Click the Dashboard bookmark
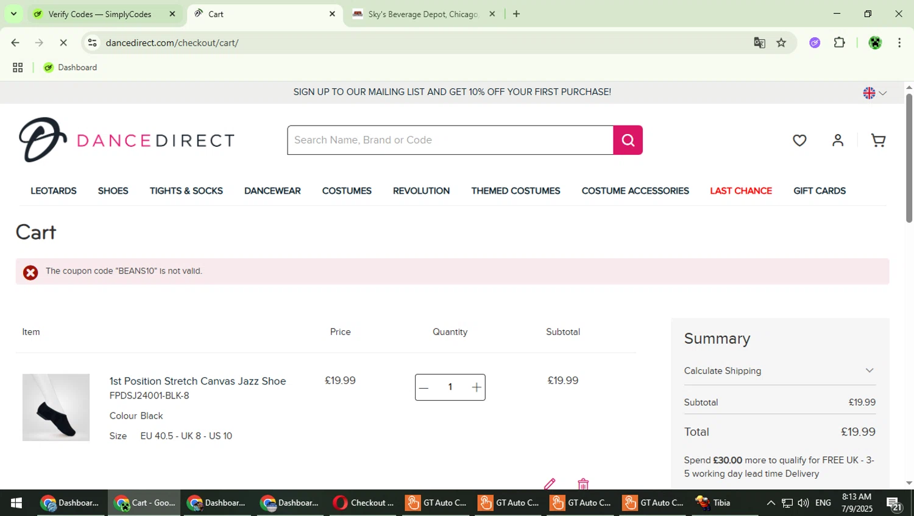Viewport: 914px width, 516px height. (70, 68)
